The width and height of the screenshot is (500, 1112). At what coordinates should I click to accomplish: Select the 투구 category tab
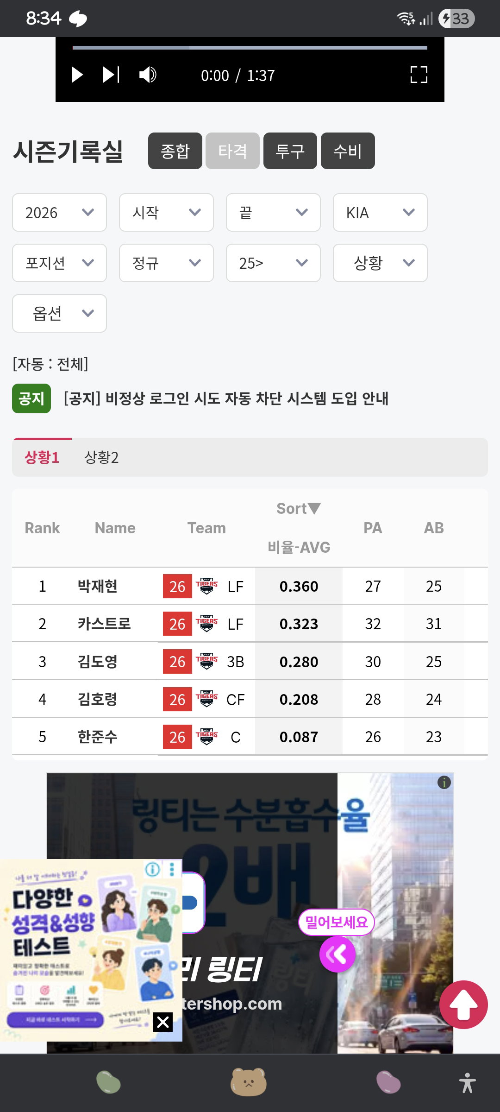click(x=290, y=151)
